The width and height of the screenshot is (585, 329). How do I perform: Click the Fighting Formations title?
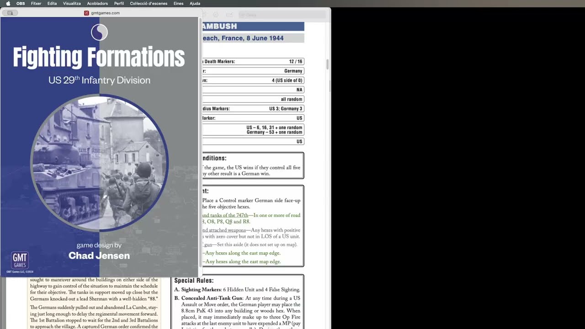99,58
